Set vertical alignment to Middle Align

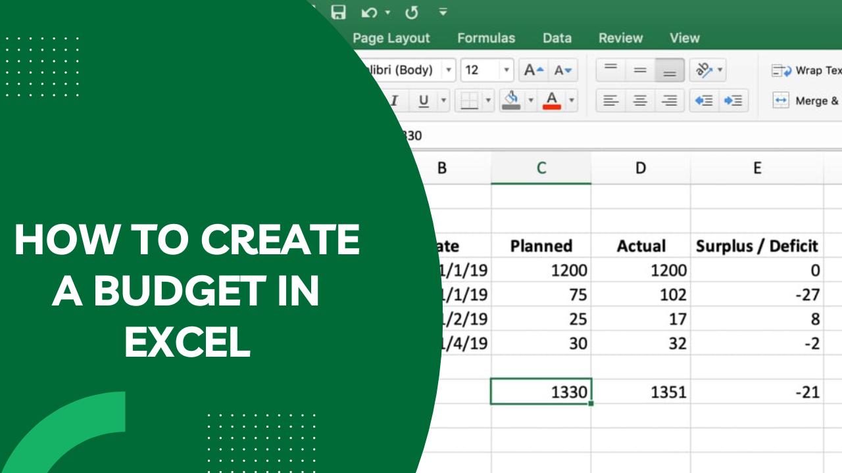[x=640, y=70]
